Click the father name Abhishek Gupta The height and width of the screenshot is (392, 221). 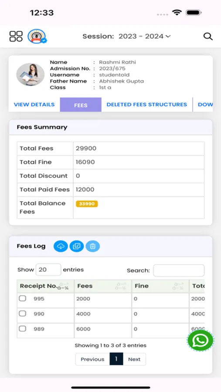point(121,81)
